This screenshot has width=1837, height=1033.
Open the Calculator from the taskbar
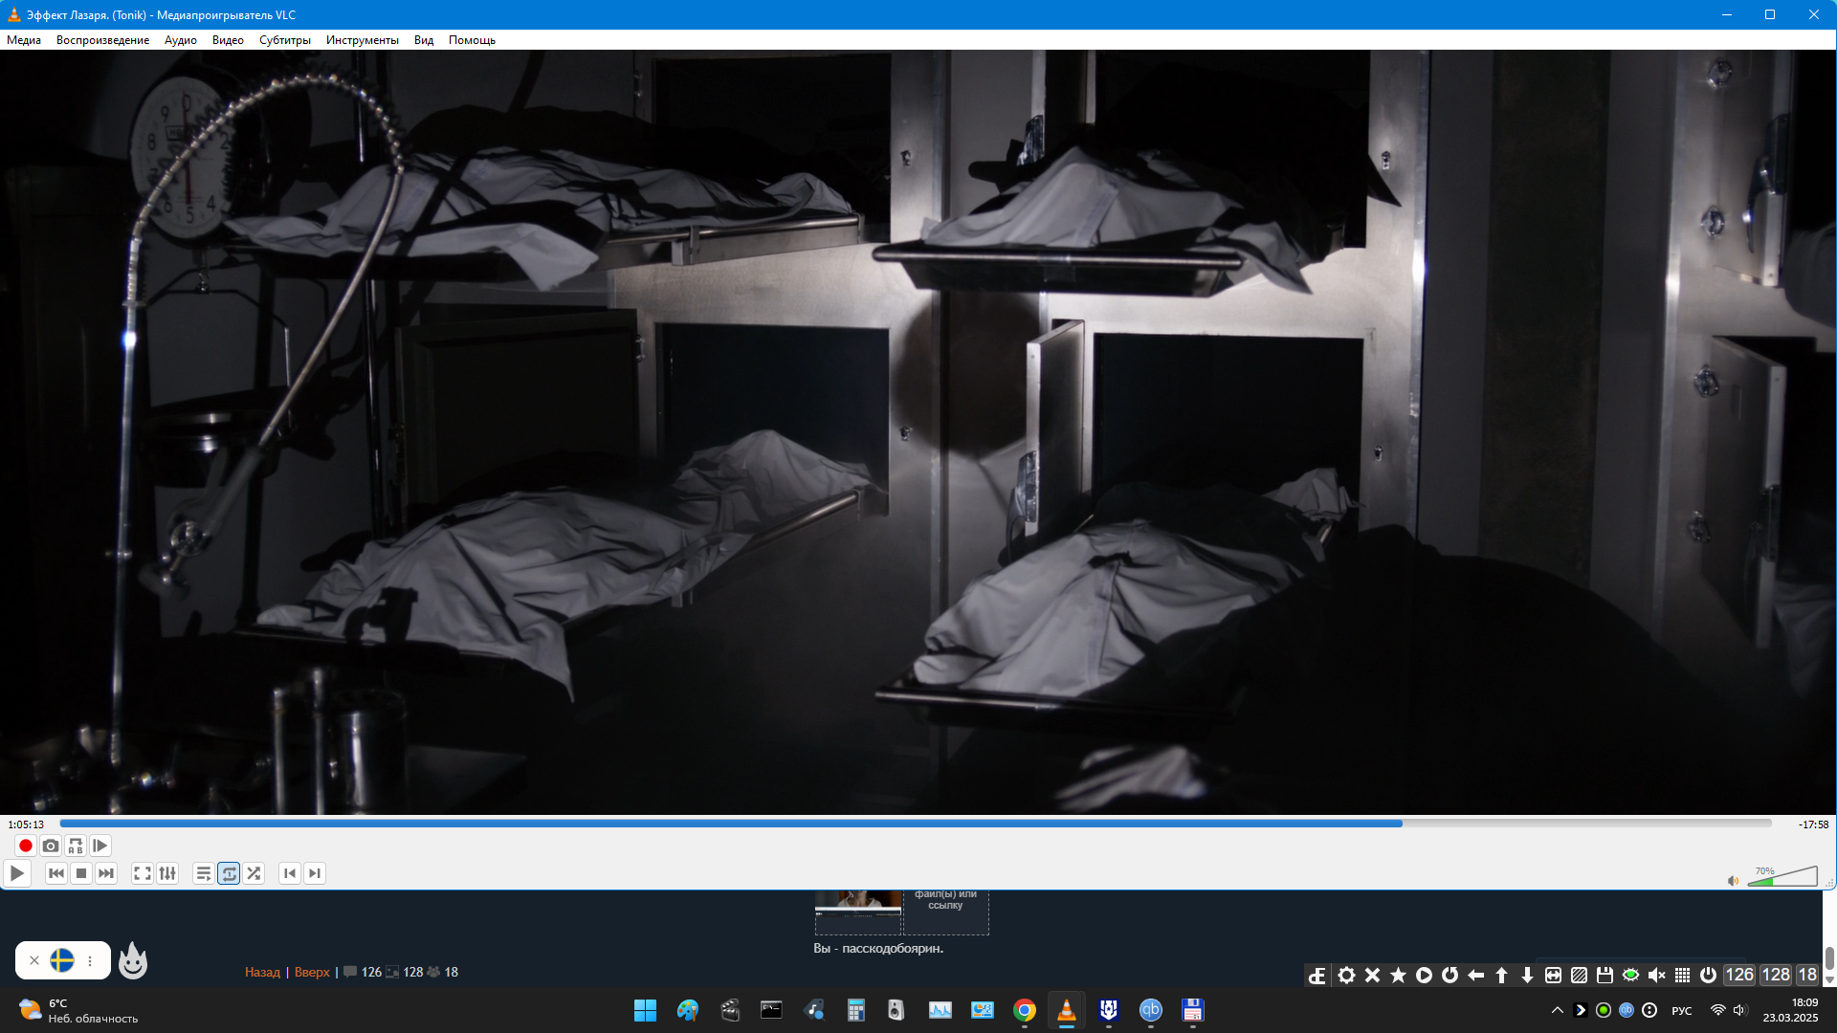(x=856, y=1010)
